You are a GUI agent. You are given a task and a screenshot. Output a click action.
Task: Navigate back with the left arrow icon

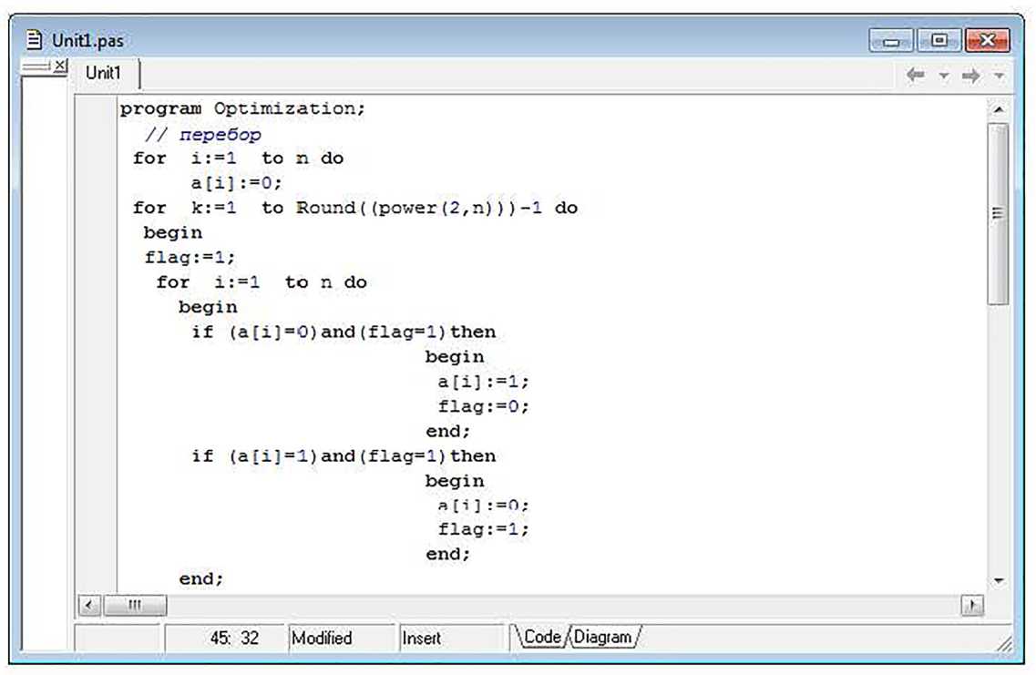point(915,76)
